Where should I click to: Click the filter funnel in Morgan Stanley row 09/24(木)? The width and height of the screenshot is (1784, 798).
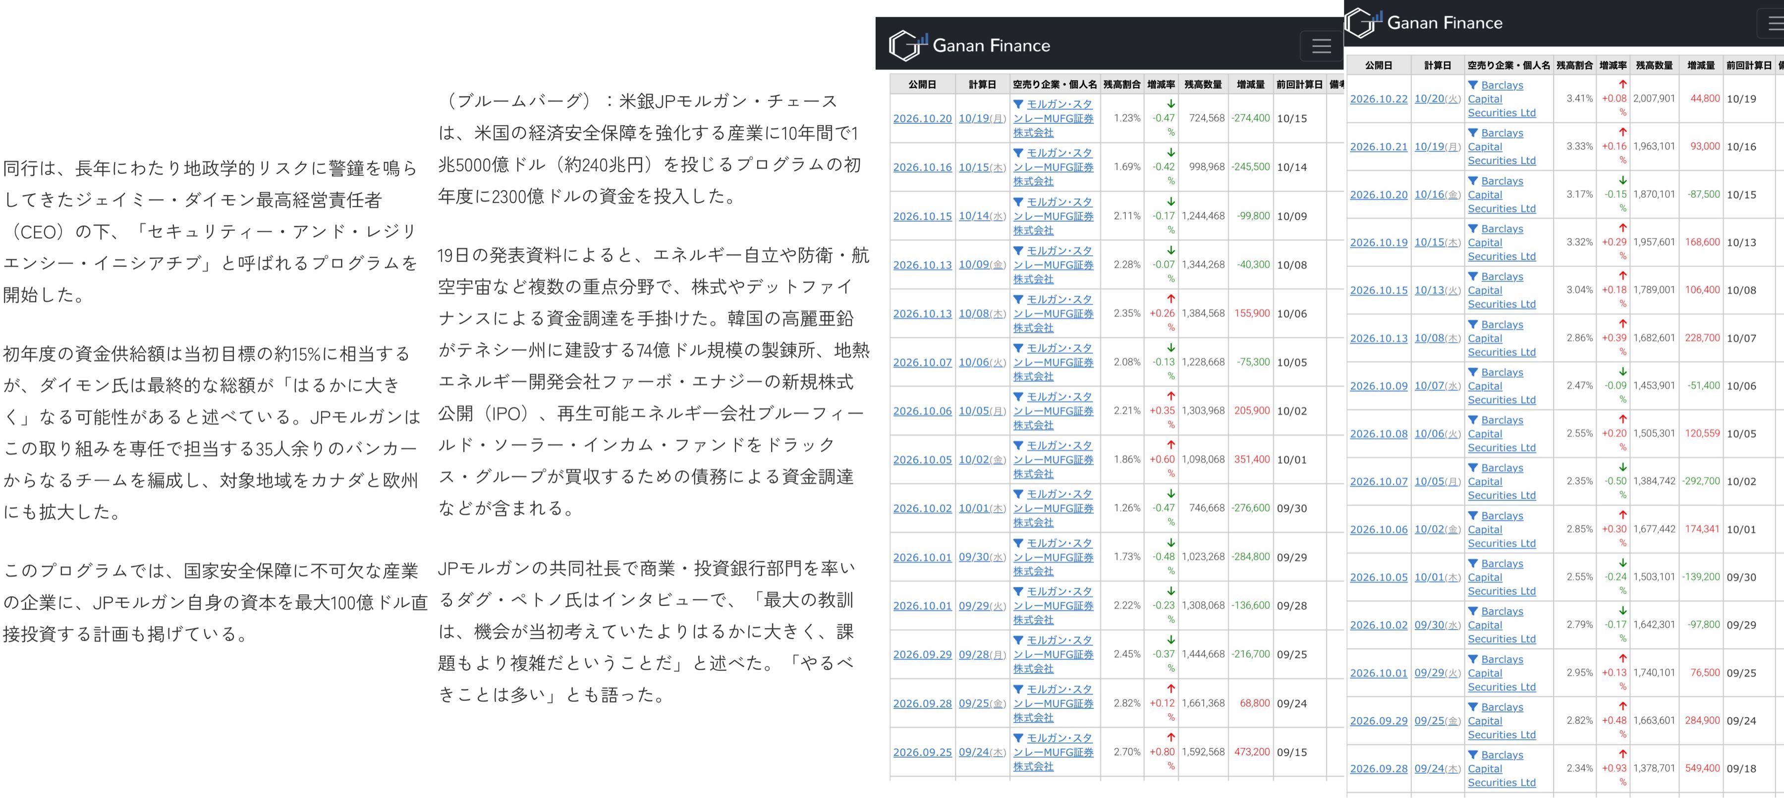pyautogui.click(x=1018, y=738)
